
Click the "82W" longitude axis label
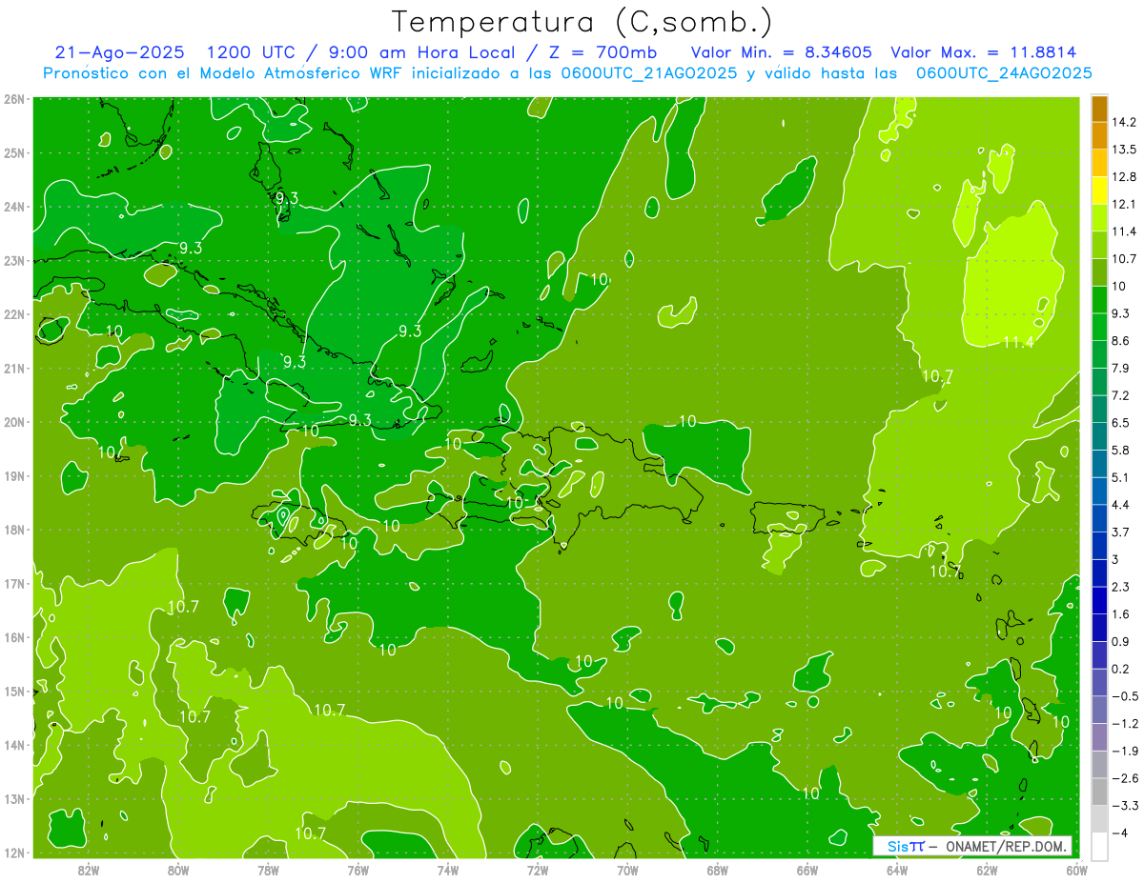click(x=89, y=870)
